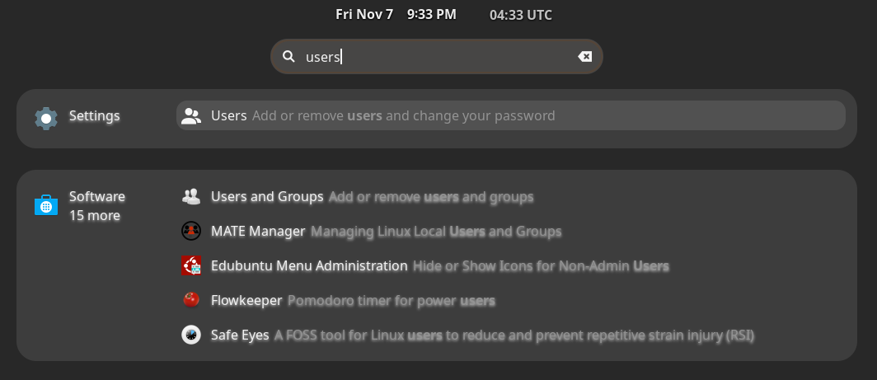Open the Settings provider label
Screen dimensions: 877x380
point(94,116)
